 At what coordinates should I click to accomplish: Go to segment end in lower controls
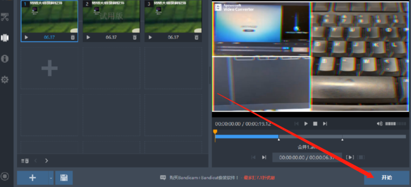264,157
